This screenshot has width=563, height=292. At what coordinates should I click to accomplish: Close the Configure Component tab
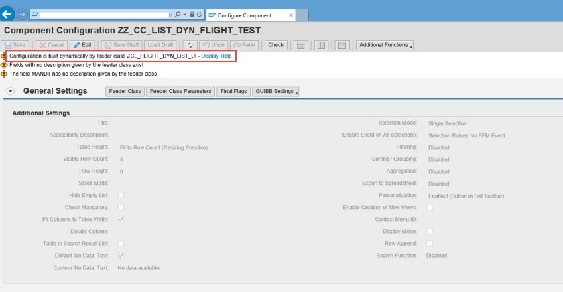[x=290, y=15]
